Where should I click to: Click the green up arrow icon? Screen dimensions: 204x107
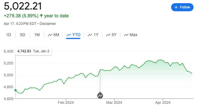pos(41,16)
